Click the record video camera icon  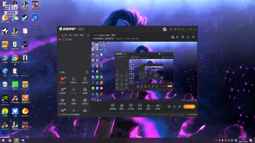[169, 106]
